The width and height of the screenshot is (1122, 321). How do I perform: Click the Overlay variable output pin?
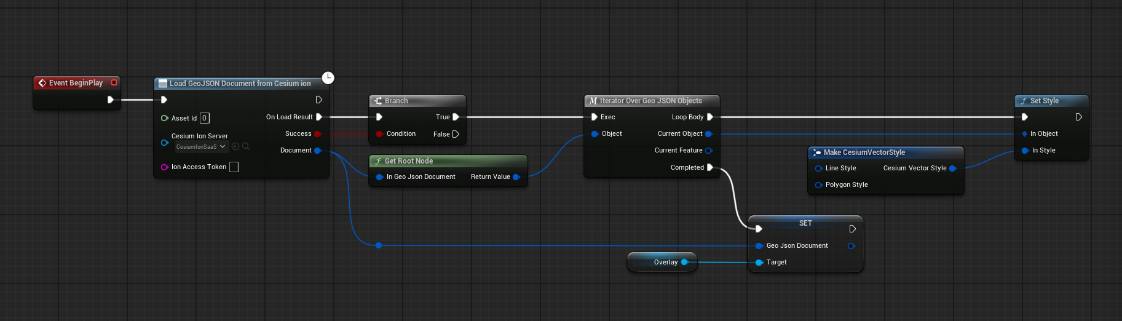(684, 262)
